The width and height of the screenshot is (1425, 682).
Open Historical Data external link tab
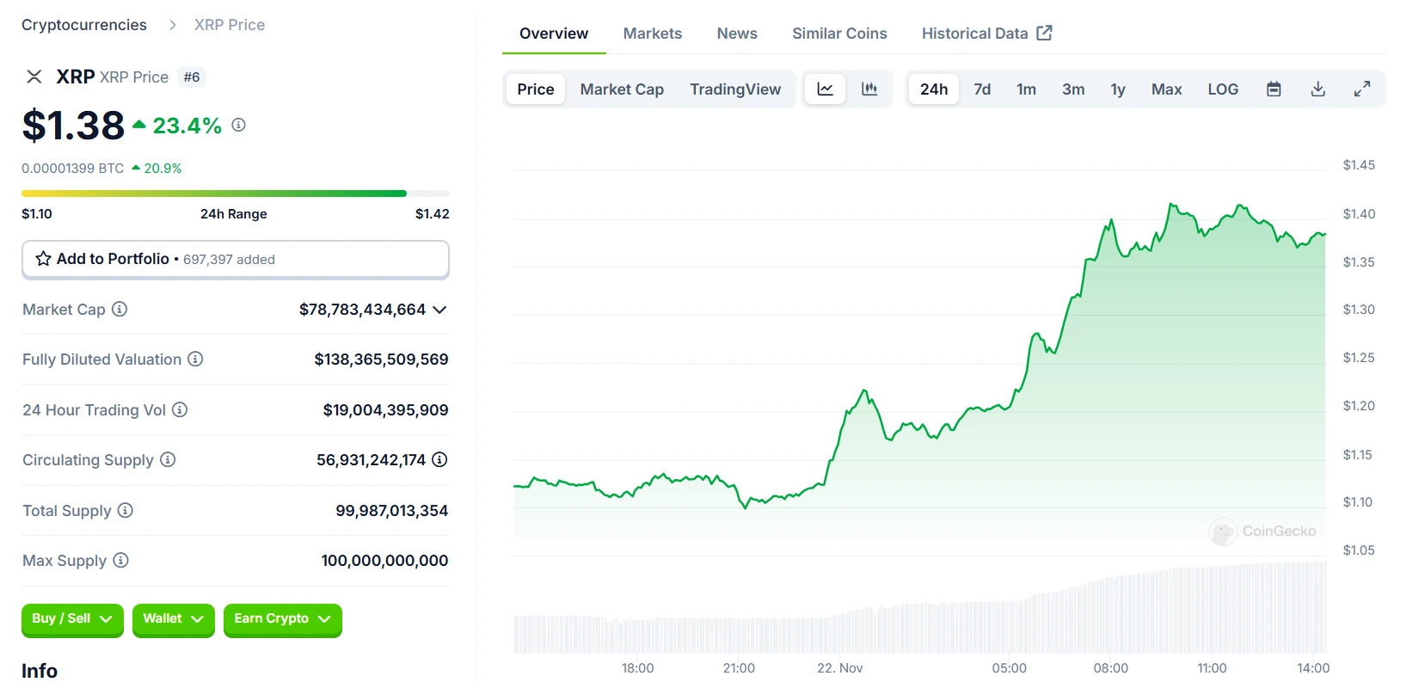987,34
